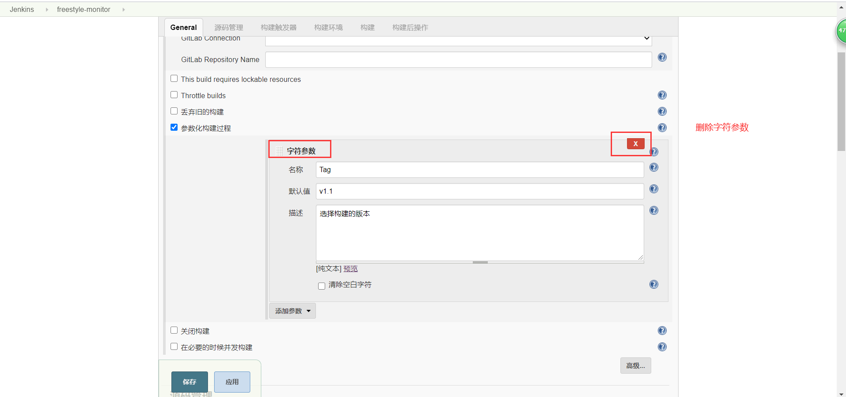Focus the 描述 textarea with 选择构建的版本
The image size is (846, 397).
pyautogui.click(x=480, y=233)
